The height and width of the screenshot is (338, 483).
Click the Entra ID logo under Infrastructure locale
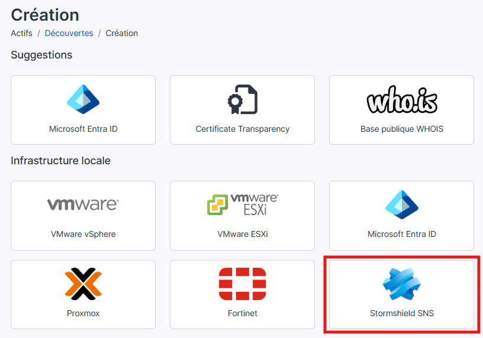pyautogui.click(x=402, y=204)
